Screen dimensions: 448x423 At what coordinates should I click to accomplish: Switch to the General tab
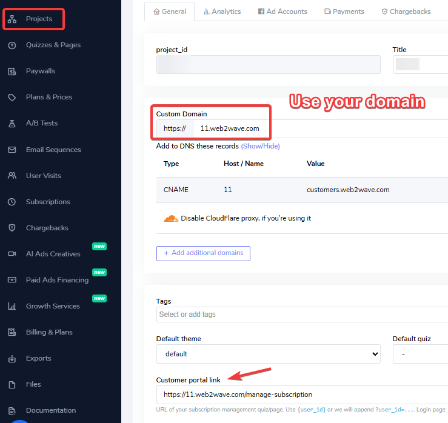170,12
